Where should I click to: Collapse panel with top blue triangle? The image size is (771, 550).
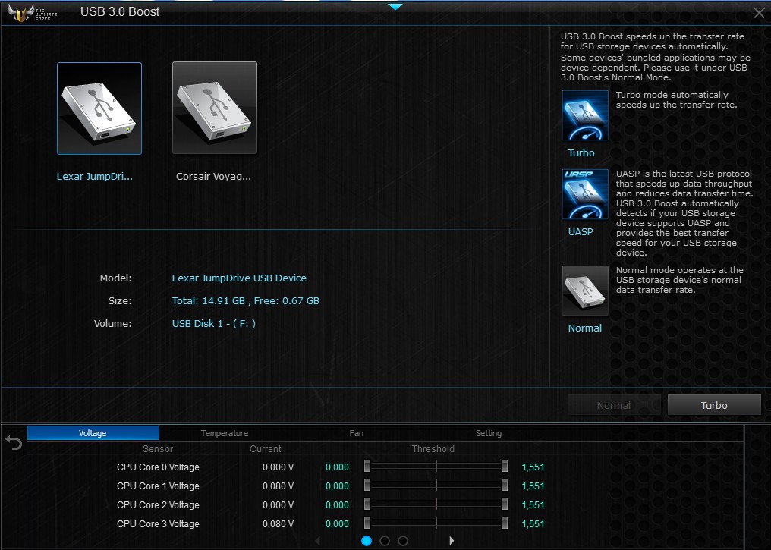point(395,6)
